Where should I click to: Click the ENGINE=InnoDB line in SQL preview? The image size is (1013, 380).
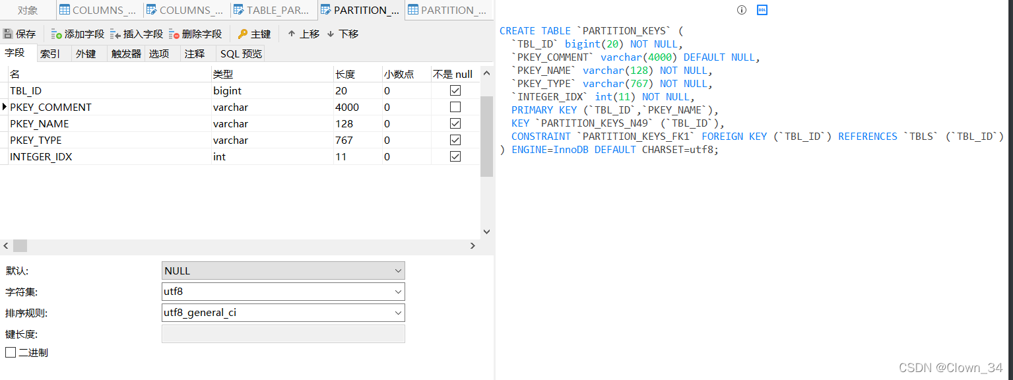tap(609, 150)
